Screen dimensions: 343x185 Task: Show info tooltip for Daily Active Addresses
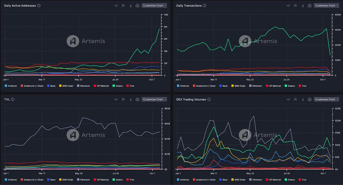tap(39, 6)
